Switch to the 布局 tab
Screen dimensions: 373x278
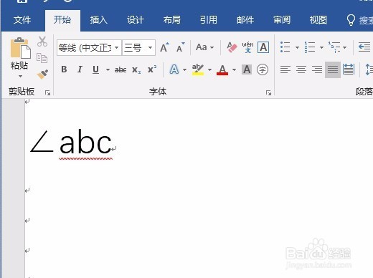point(172,20)
